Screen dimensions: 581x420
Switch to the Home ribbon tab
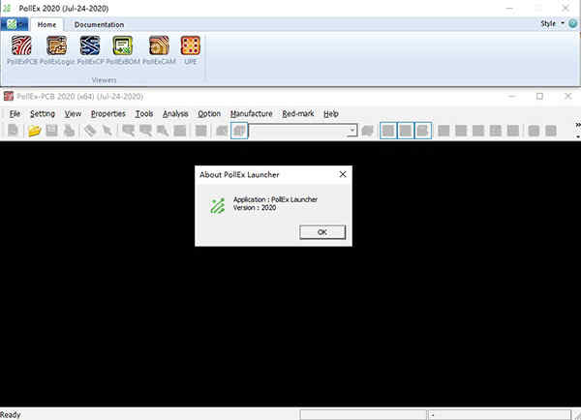tap(46, 25)
